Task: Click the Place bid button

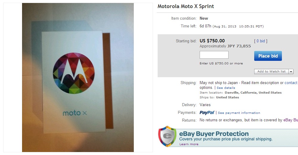Action: tap(268, 56)
